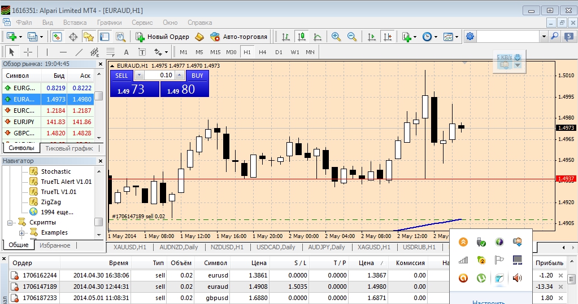The image size is (578, 304).
Task: Toggle chart shift icon
Action: 388,37
